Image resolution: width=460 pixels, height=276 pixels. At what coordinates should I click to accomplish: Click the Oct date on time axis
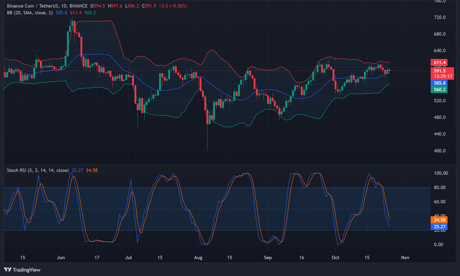pos(335,258)
